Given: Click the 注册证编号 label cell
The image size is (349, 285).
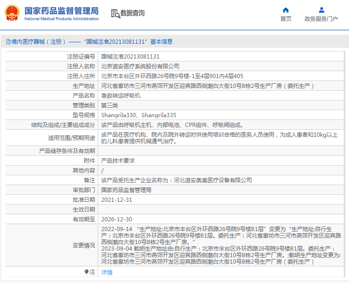Looking at the screenshot, I should [x=81, y=56].
